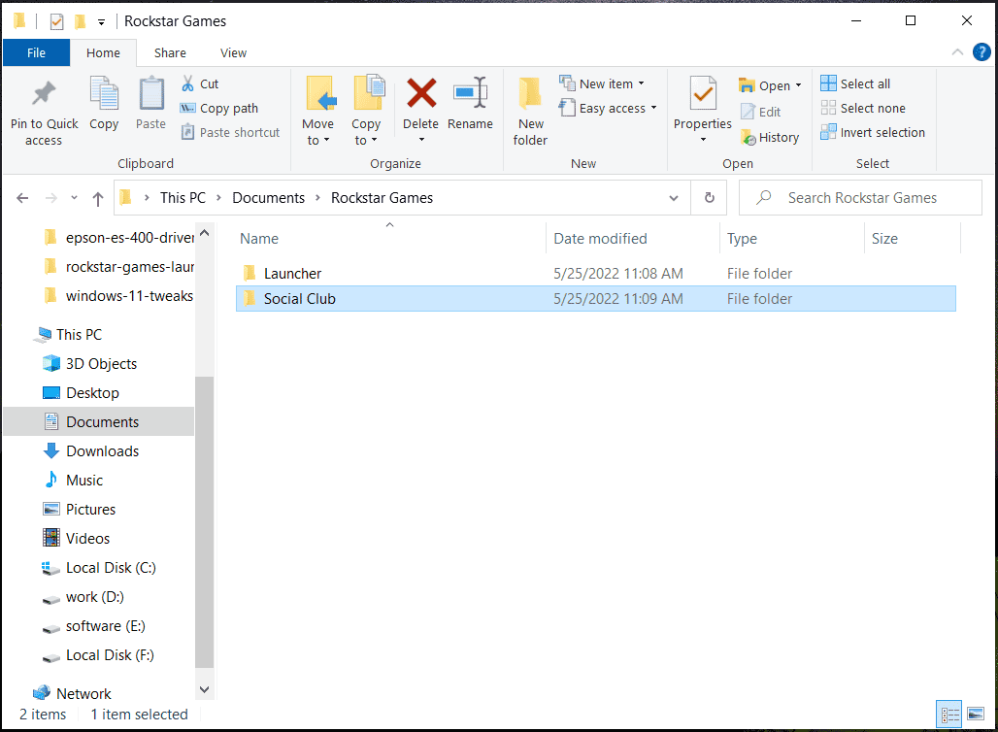The width and height of the screenshot is (998, 732).
Task: Open software (E:) drive
Action: [x=105, y=626]
